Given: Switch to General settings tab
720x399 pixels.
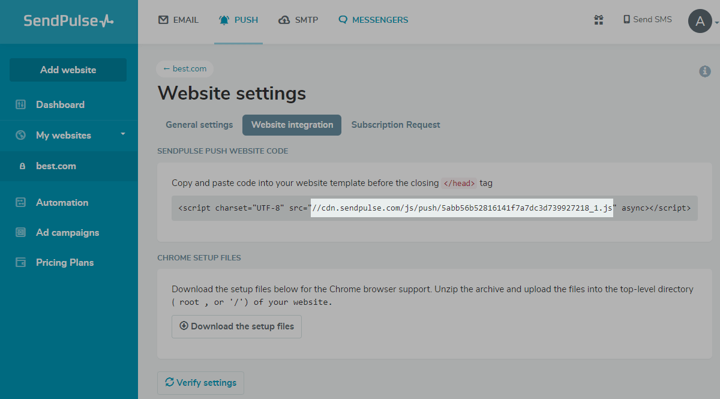Looking at the screenshot, I should [x=199, y=125].
